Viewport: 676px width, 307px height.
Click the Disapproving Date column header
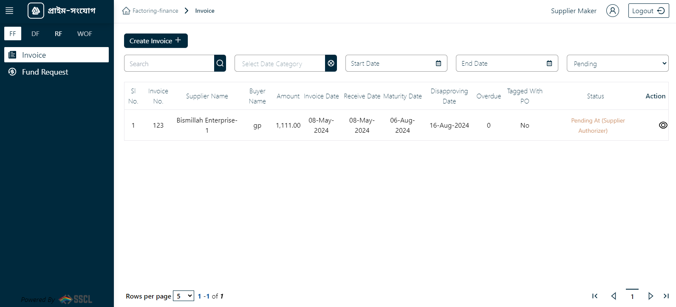449,96
